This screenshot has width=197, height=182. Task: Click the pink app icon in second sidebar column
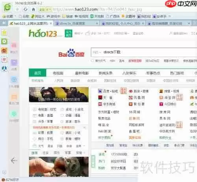14,45
